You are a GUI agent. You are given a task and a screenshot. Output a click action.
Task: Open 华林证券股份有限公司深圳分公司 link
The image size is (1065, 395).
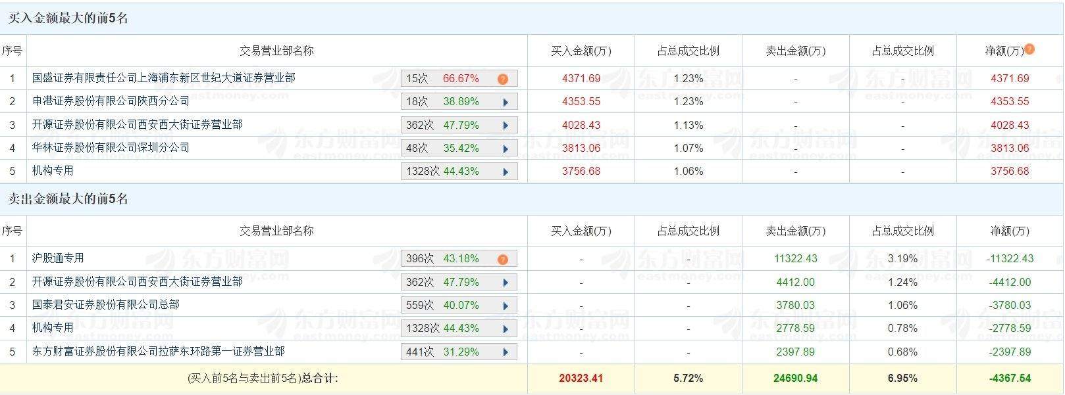(111, 148)
